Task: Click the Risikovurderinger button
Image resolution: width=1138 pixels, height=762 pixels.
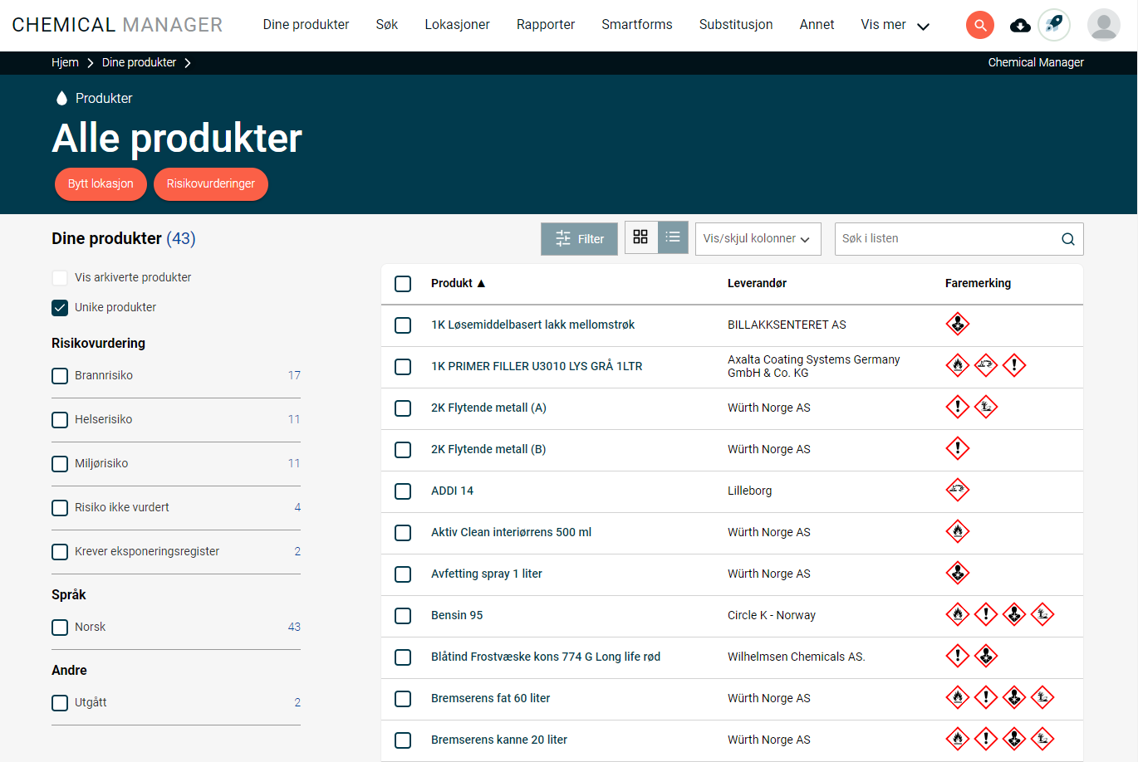Action: pos(211,184)
